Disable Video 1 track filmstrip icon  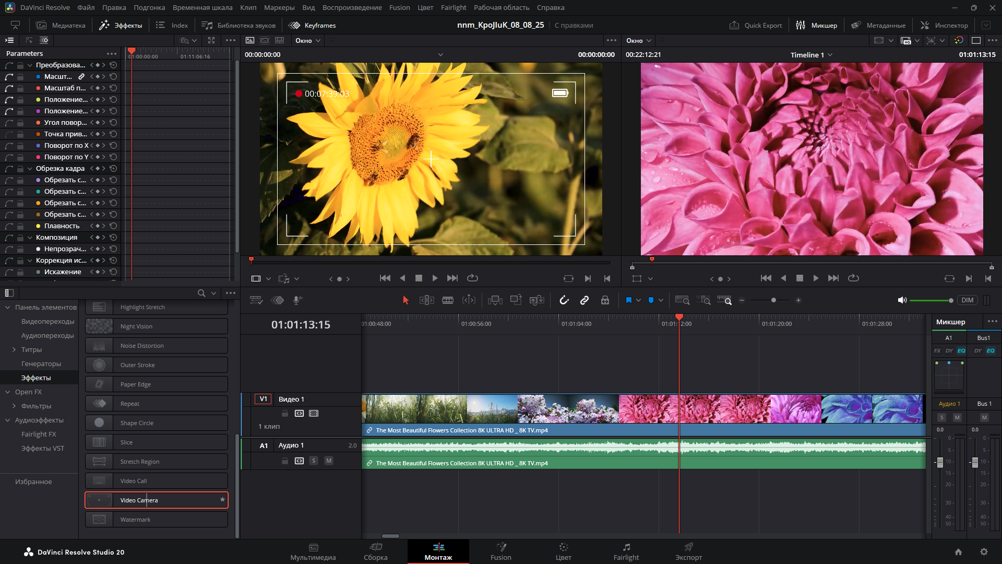tap(314, 414)
